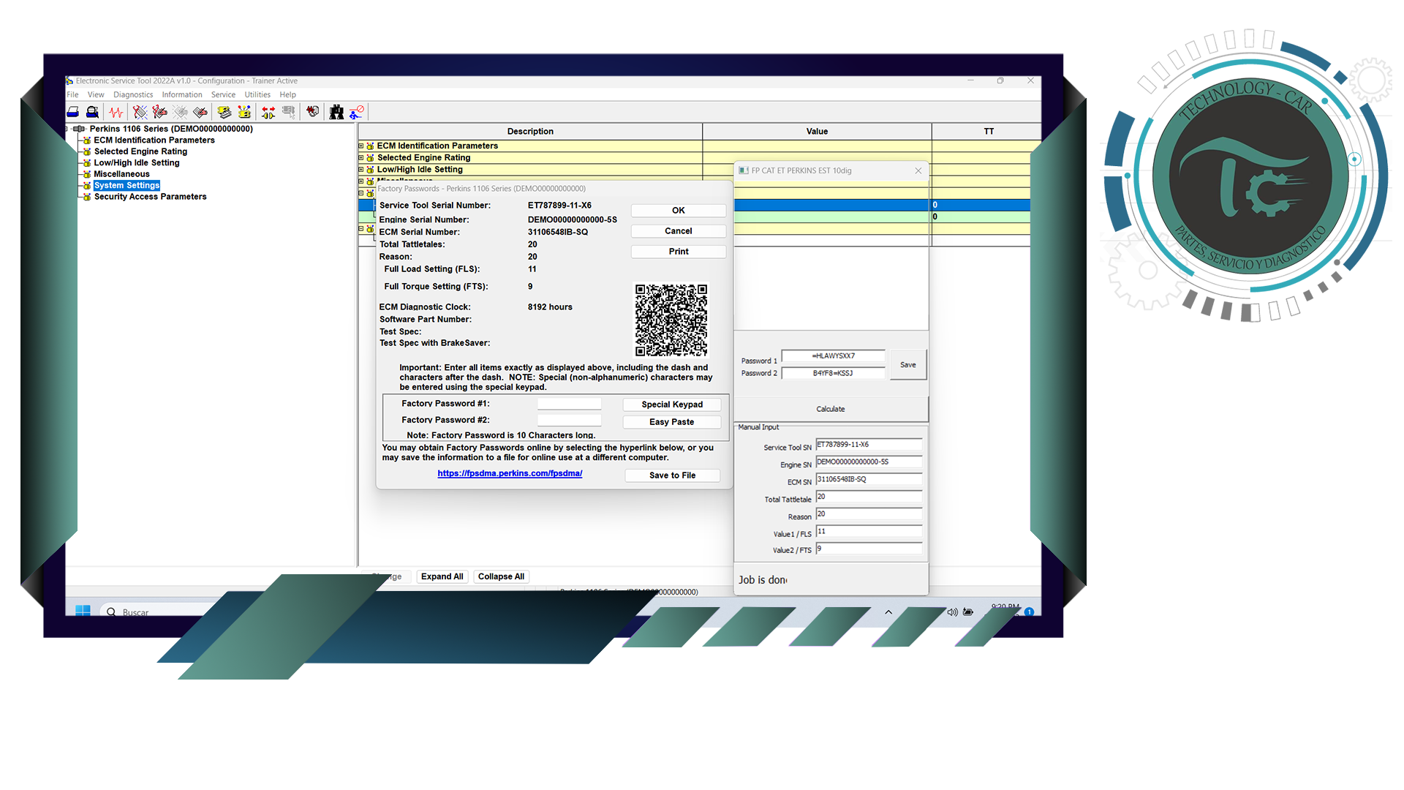1404x790 pixels.
Task: Show hidden system tray icons chevron
Action: click(888, 612)
